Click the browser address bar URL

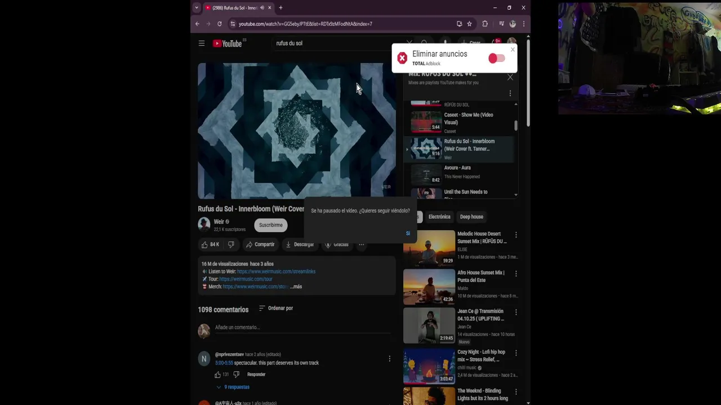[x=305, y=24]
